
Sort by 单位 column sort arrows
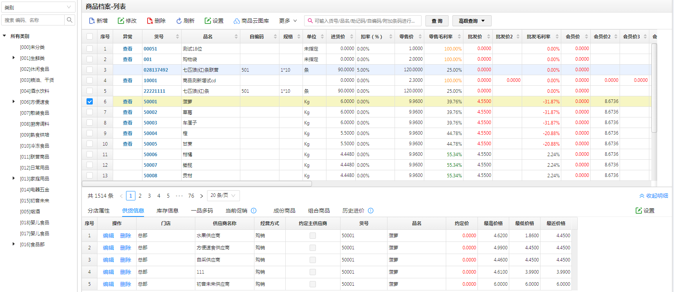(322, 36)
